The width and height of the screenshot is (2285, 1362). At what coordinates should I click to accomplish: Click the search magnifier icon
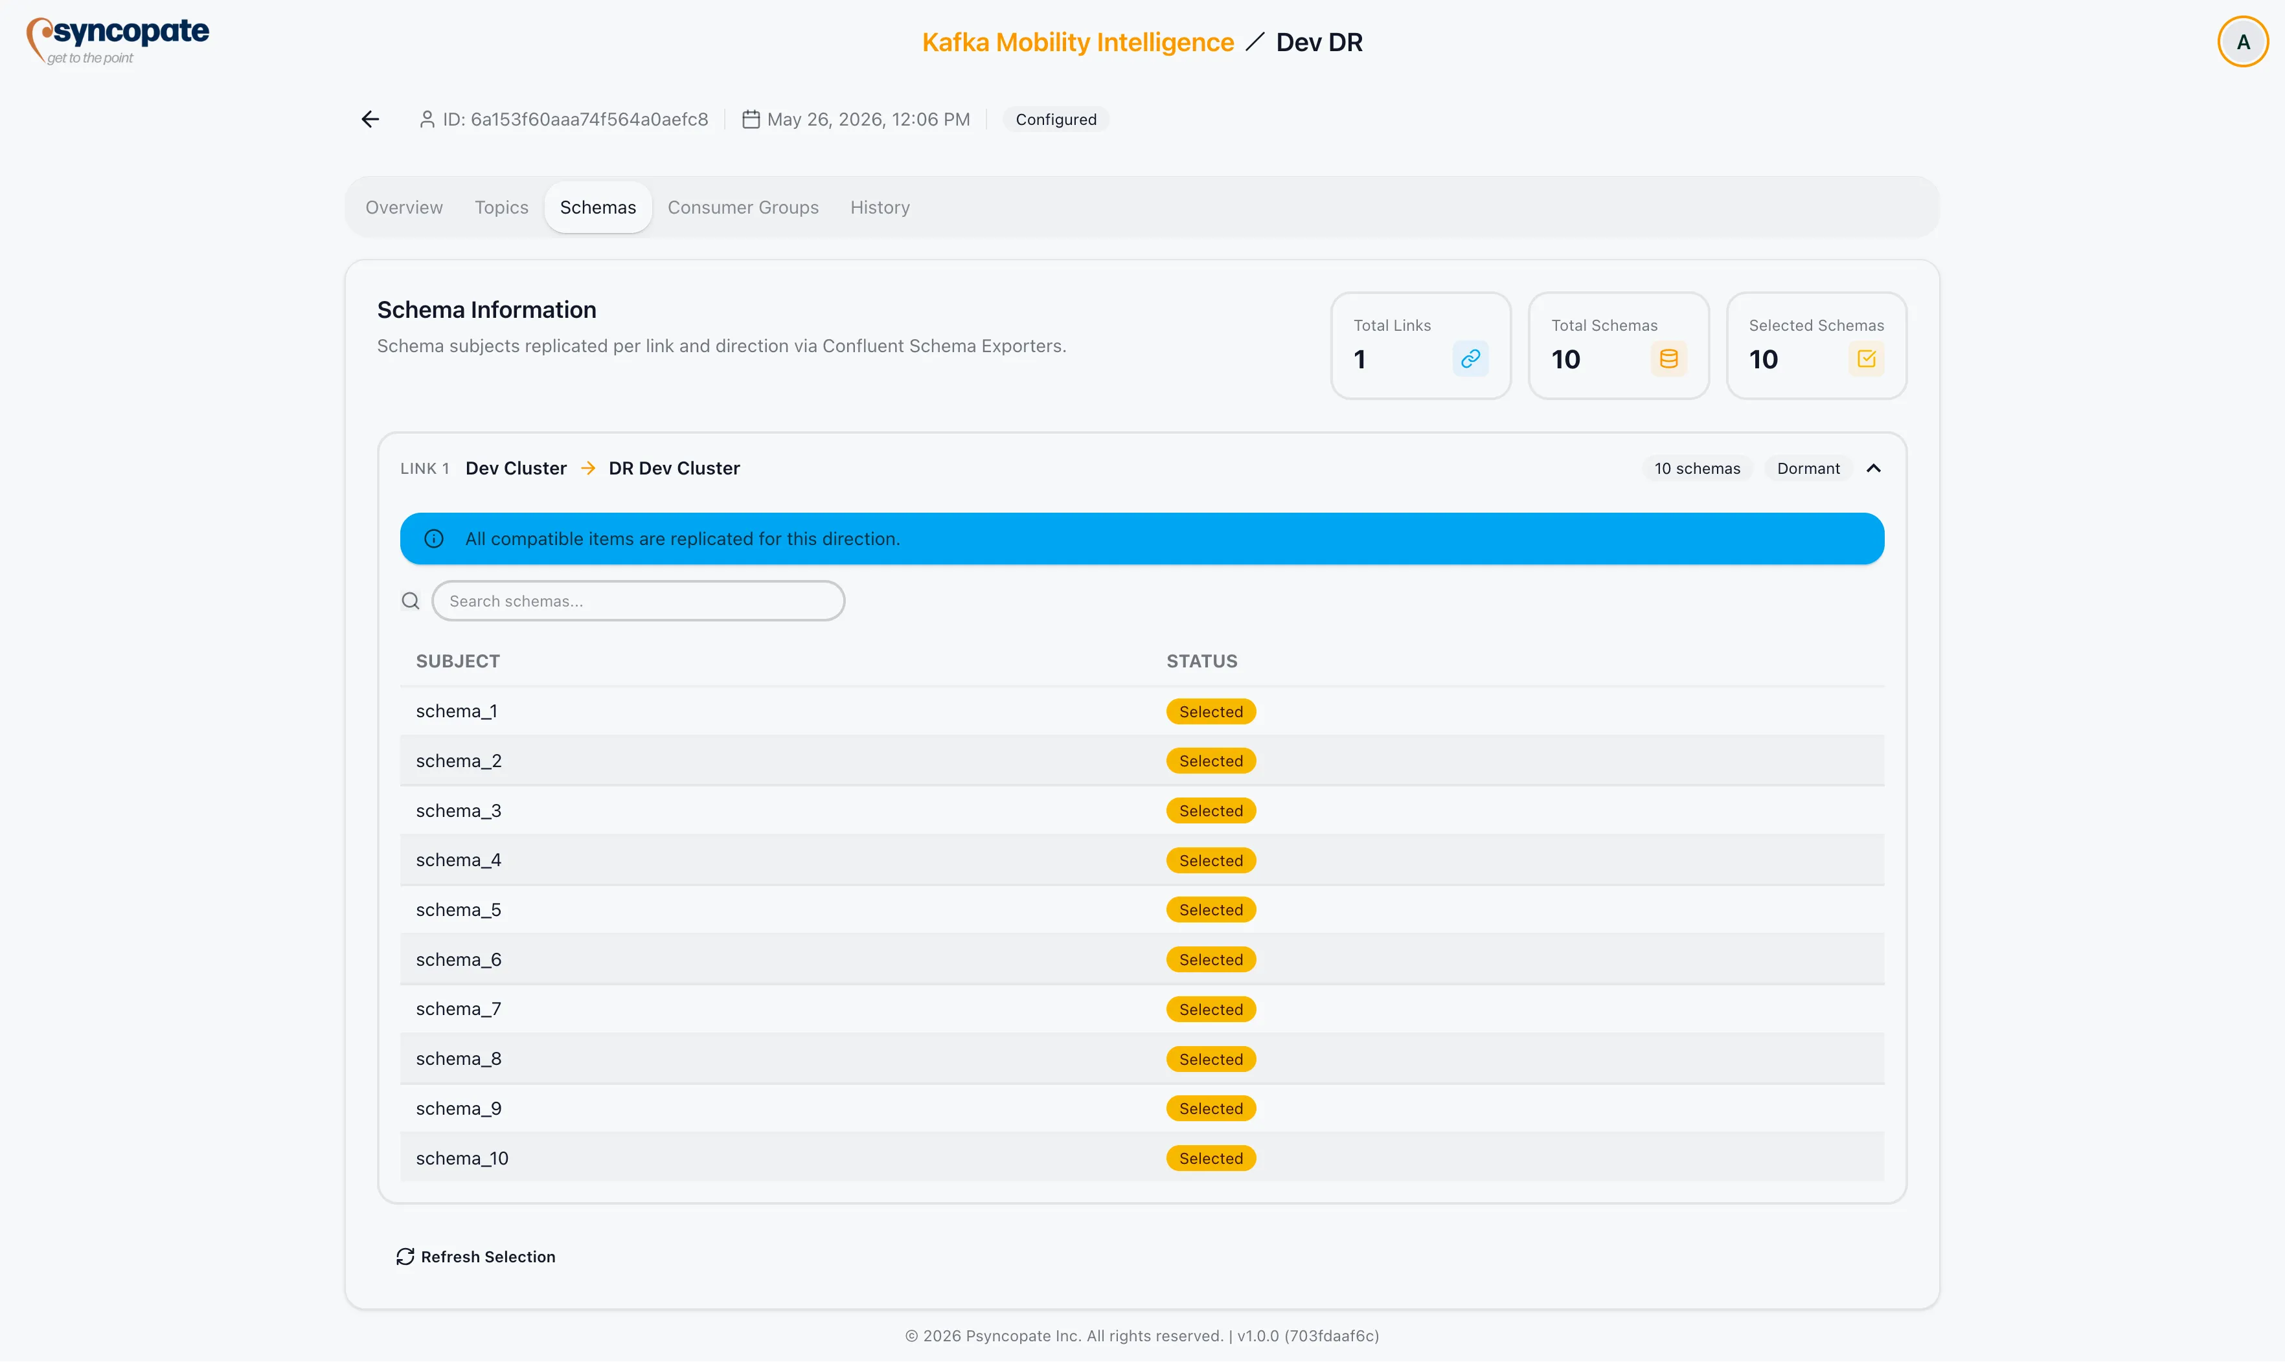click(x=411, y=601)
